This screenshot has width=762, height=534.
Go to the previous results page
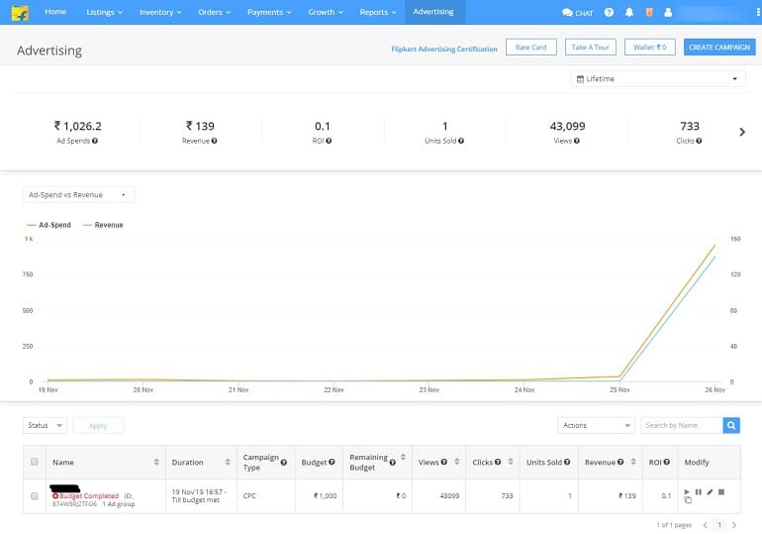(706, 525)
